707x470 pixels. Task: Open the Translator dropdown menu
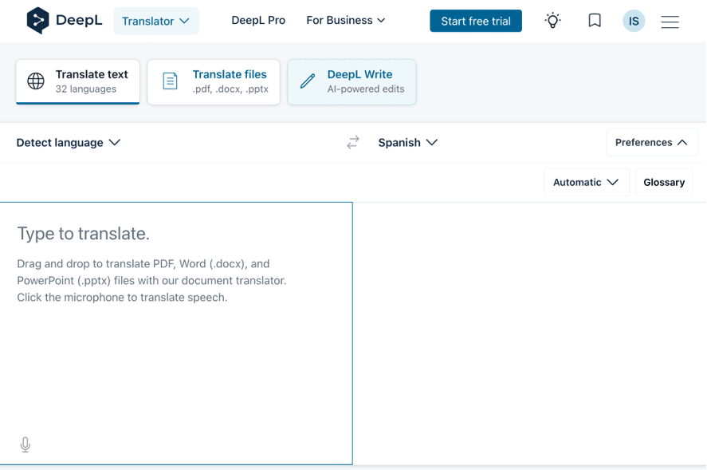(156, 21)
